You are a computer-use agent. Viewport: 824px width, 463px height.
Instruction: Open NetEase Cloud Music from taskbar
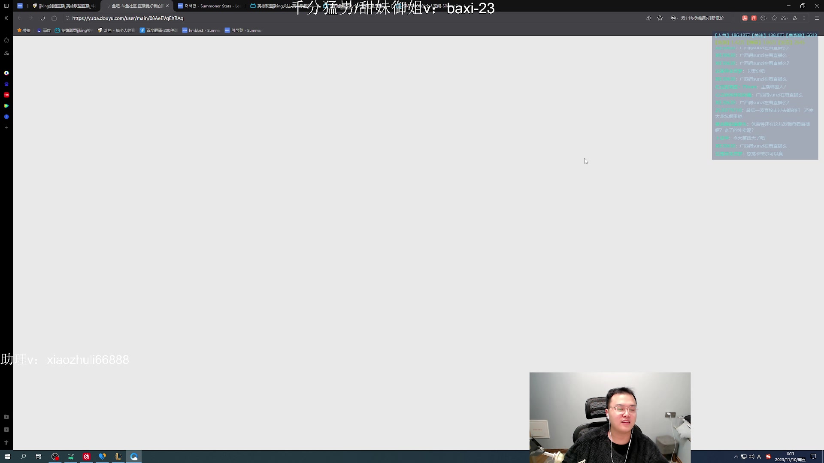[x=86, y=457]
